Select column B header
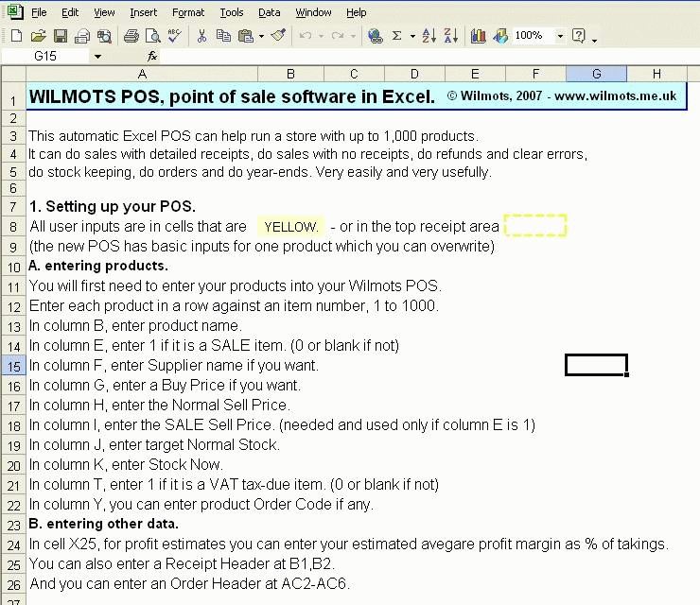This screenshot has height=605, width=700. [290, 74]
